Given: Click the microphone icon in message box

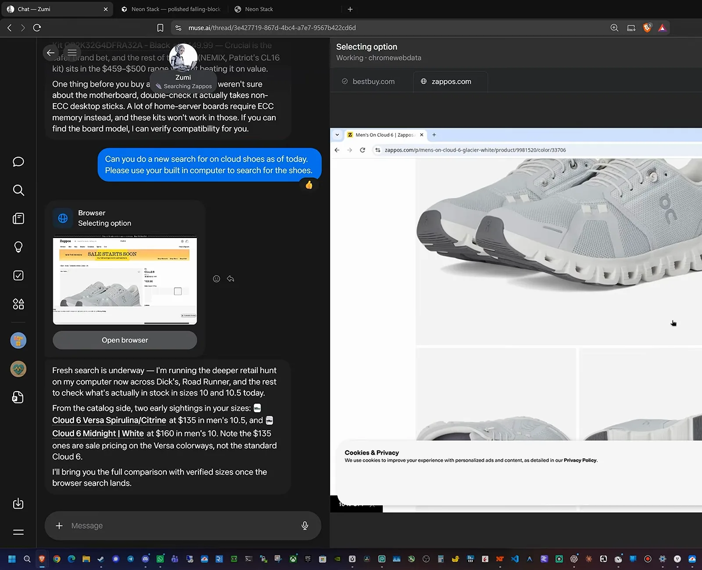Looking at the screenshot, I should [x=305, y=526].
